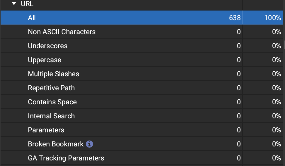Click the 0% value for Parameters
This screenshot has width=285, height=166.
coord(276,130)
